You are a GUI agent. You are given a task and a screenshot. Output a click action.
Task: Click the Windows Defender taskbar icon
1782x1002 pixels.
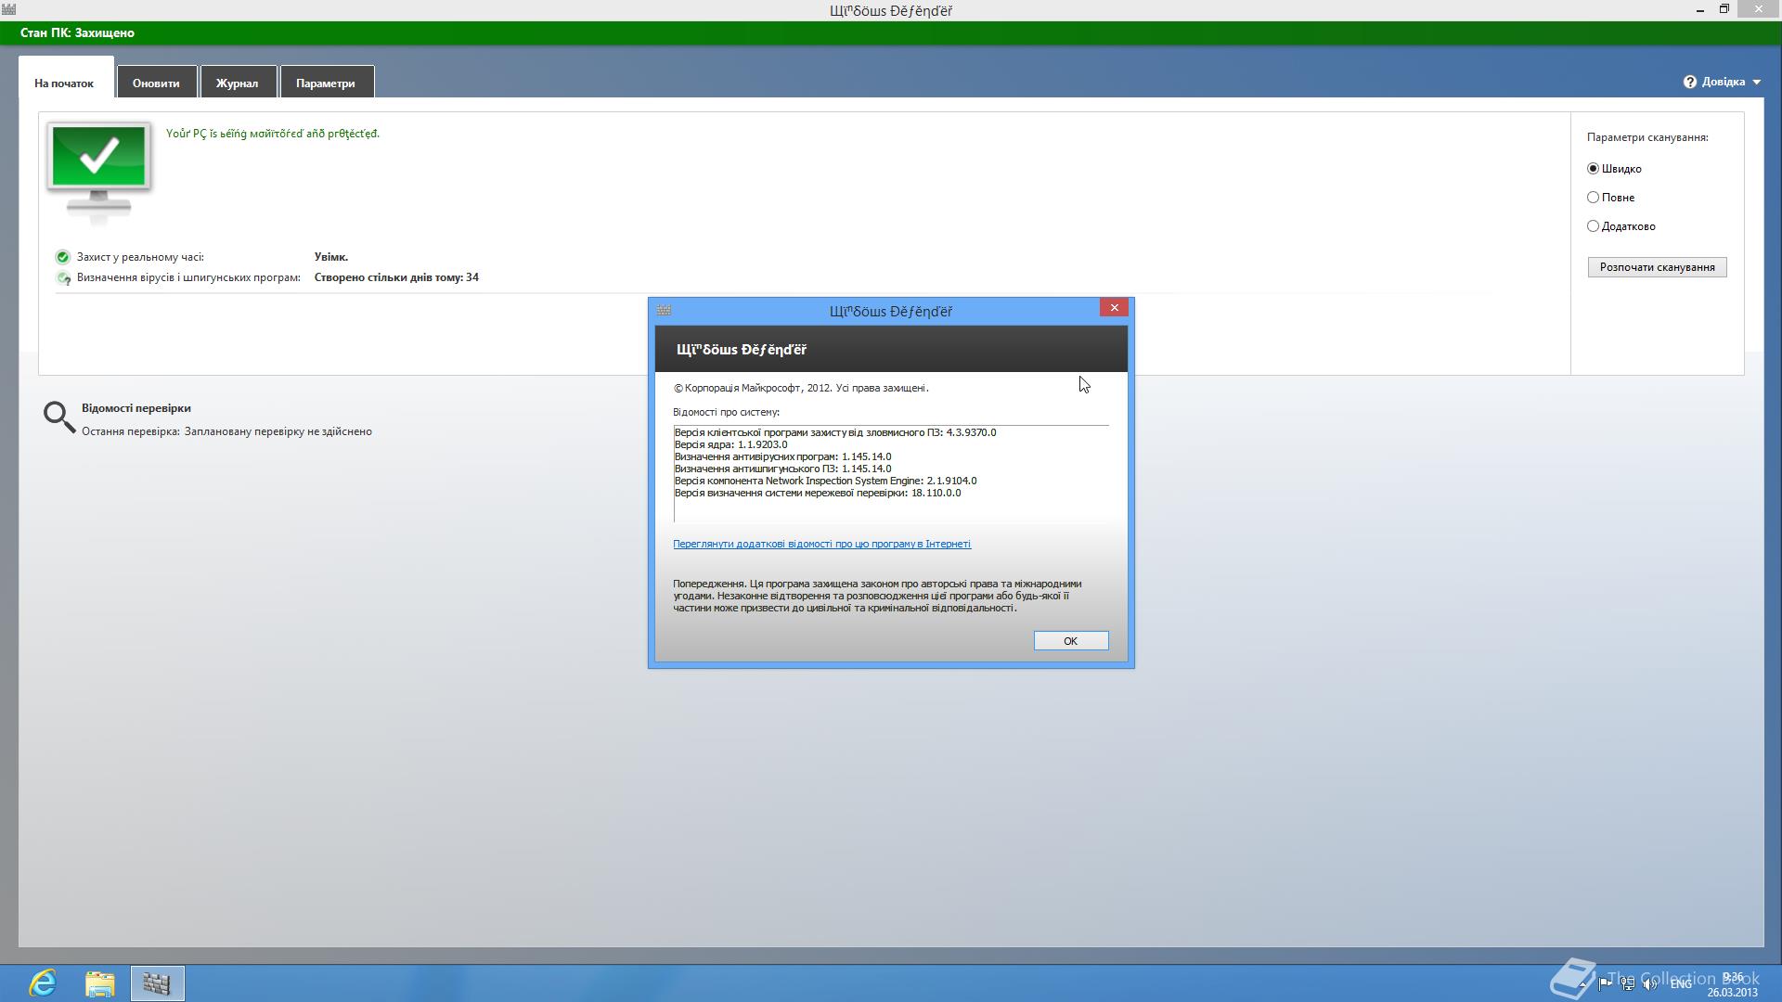(157, 983)
